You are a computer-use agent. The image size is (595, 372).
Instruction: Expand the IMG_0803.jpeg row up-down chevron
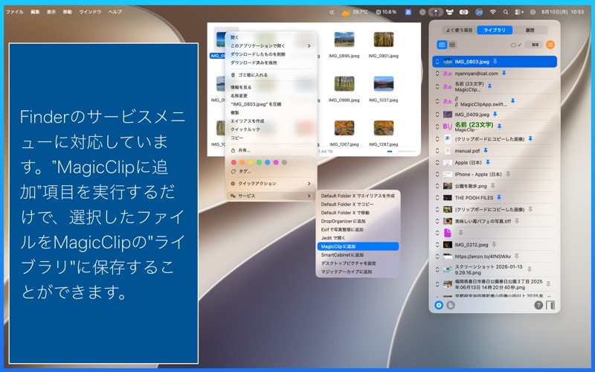pyautogui.click(x=437, y=62)
